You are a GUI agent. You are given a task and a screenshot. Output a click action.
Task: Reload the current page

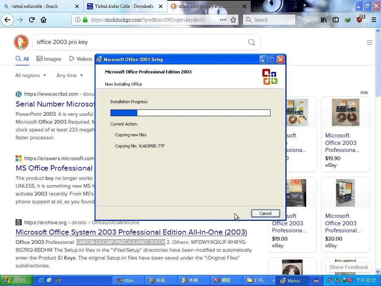click(x=32, y=20)
